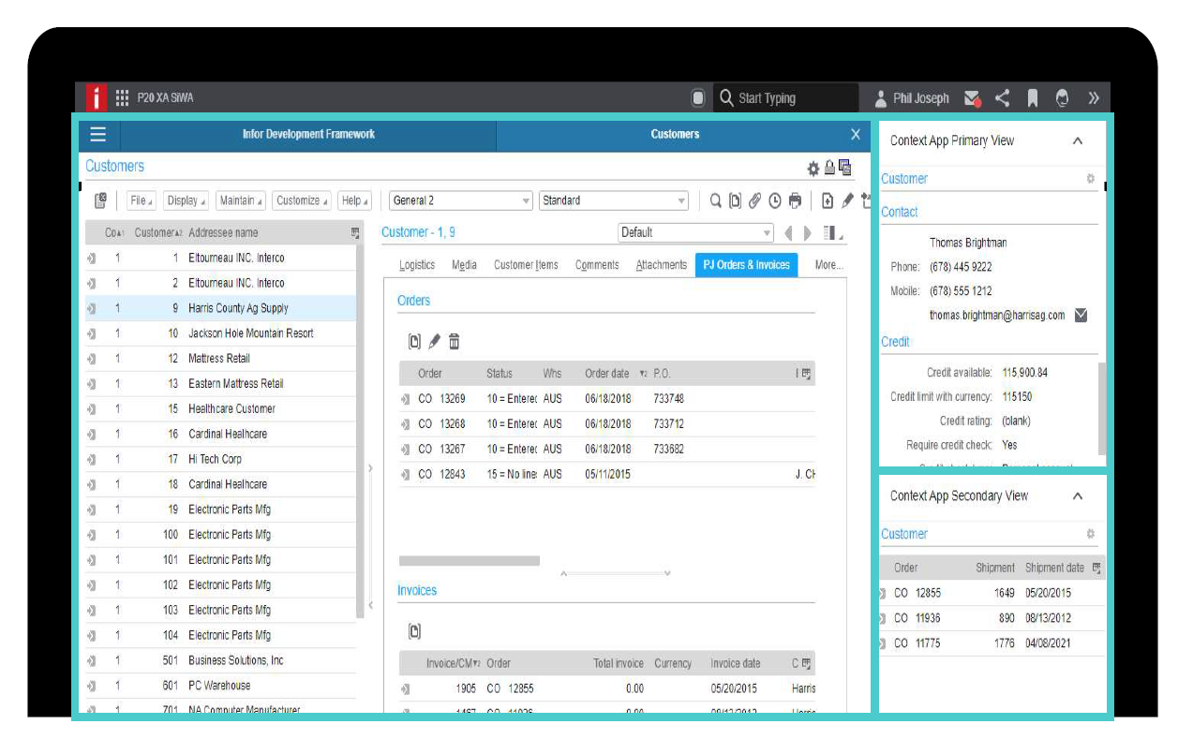Screen dimensions: 1193x754
Task: Click the copy record icon above the Orders grid
Action: (415, 342)
